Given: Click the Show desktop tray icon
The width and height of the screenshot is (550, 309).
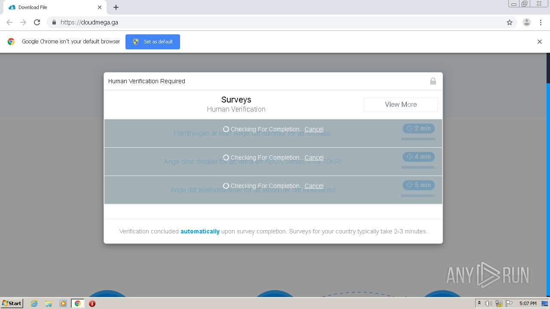Looking at the screenshot, I should [x=545, y=303].
